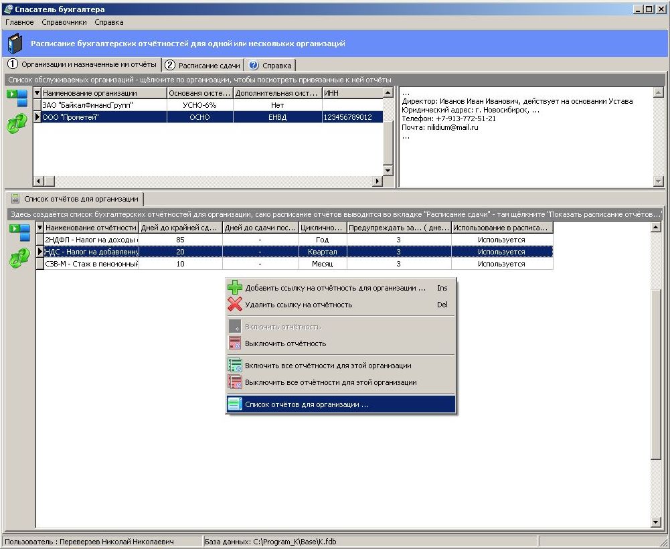The height and width of the screenshot is (549, 670).
Task: Click the organizations grid horizontal scrollbar right arrow
Action: click(x=378, y=181)
